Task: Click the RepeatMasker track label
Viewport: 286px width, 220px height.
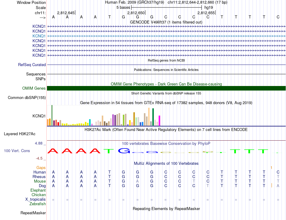Action: click(33, 213)
